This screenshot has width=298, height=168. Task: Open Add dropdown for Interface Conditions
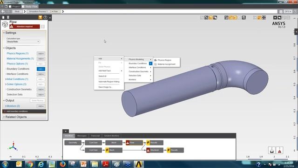41,74
